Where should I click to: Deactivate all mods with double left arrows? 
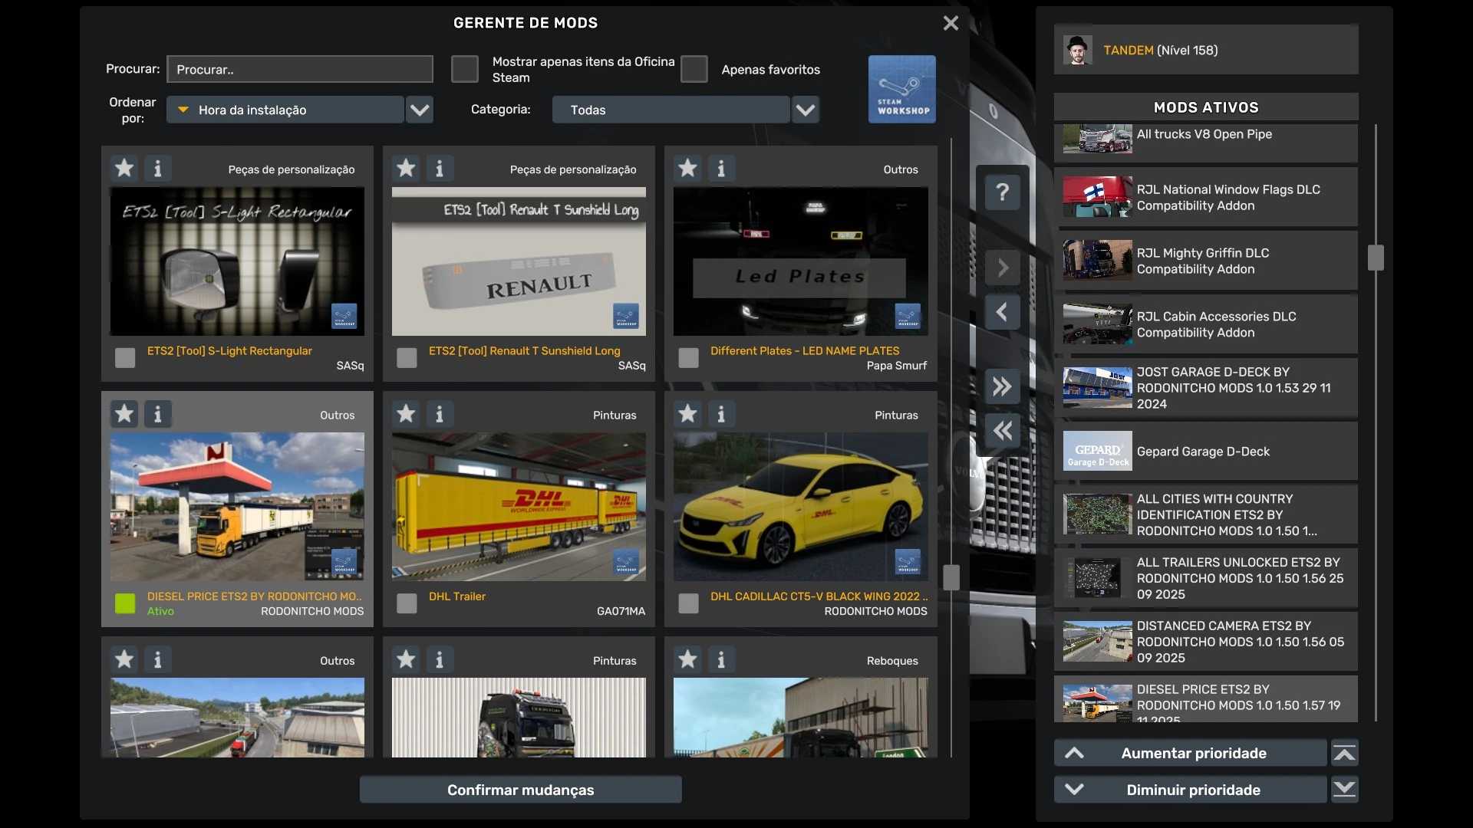click(1002, 431)
